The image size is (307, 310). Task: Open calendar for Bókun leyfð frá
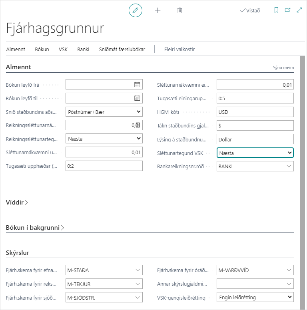point(137,84)
